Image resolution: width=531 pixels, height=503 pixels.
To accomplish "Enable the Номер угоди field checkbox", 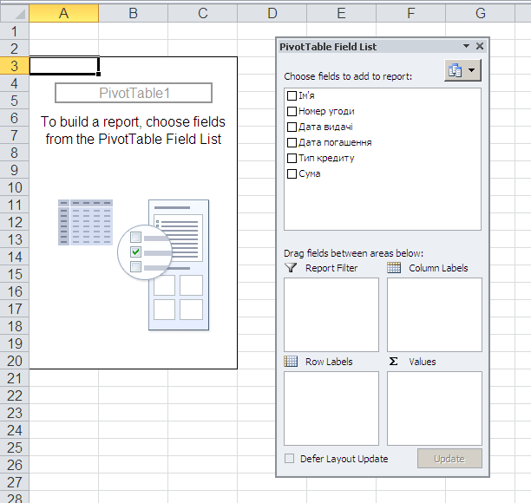I will [292, 111].
